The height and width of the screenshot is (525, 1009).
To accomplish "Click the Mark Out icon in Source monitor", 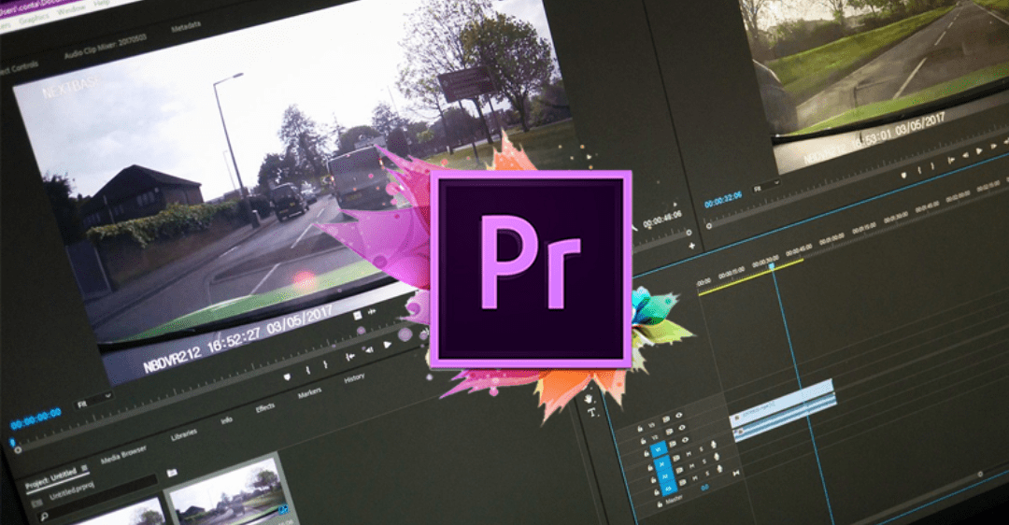I will (x=326, y=364).
